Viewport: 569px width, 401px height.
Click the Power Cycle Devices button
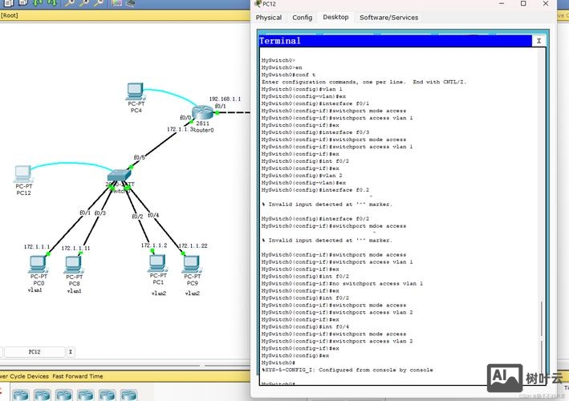24,375
